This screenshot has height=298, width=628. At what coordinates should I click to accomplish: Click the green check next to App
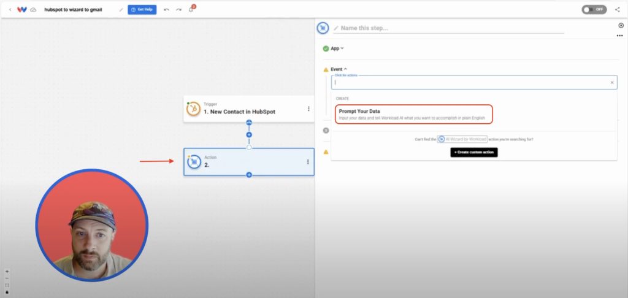pos(326,48)
